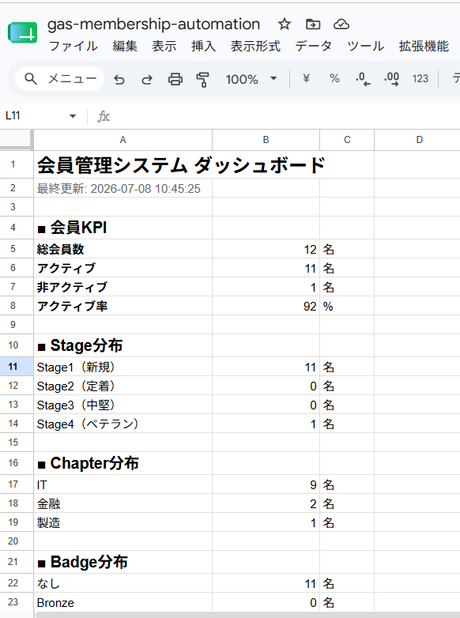
Task: Open the 123 number format menu
Action: (420, 79)
